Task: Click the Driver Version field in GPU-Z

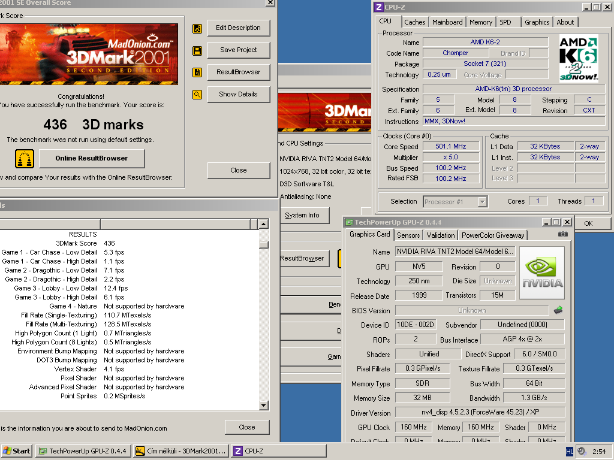Action: [x=480, y=412]
